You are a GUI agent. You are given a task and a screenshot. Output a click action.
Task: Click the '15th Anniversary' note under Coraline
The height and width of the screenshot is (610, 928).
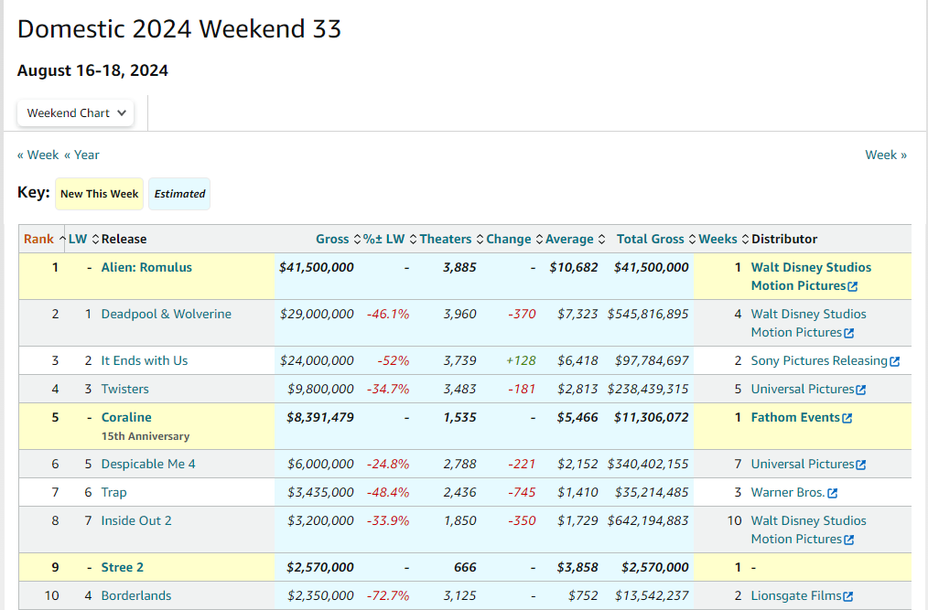pos(146,436)
